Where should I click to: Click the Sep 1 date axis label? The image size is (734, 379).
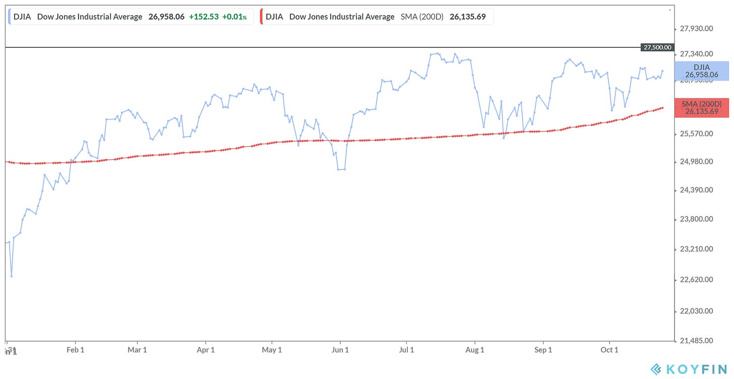click(x=543, y=350)
